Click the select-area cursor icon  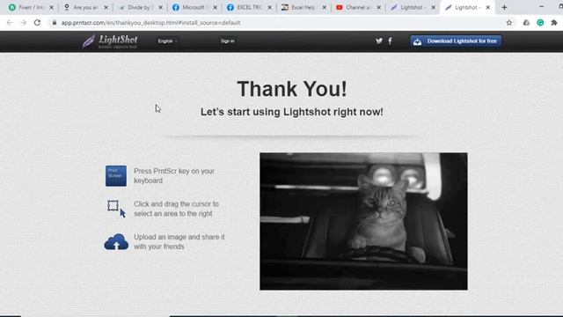(x=117, y=209)
